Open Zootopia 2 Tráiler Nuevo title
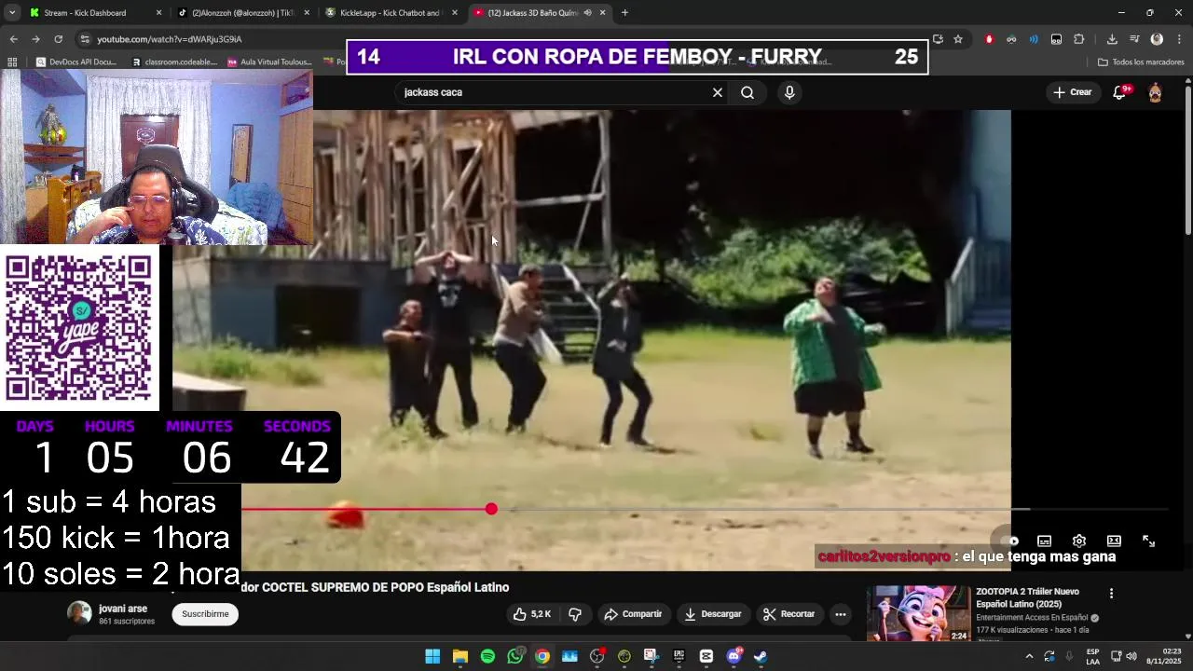 click(x=1028, y=597)
